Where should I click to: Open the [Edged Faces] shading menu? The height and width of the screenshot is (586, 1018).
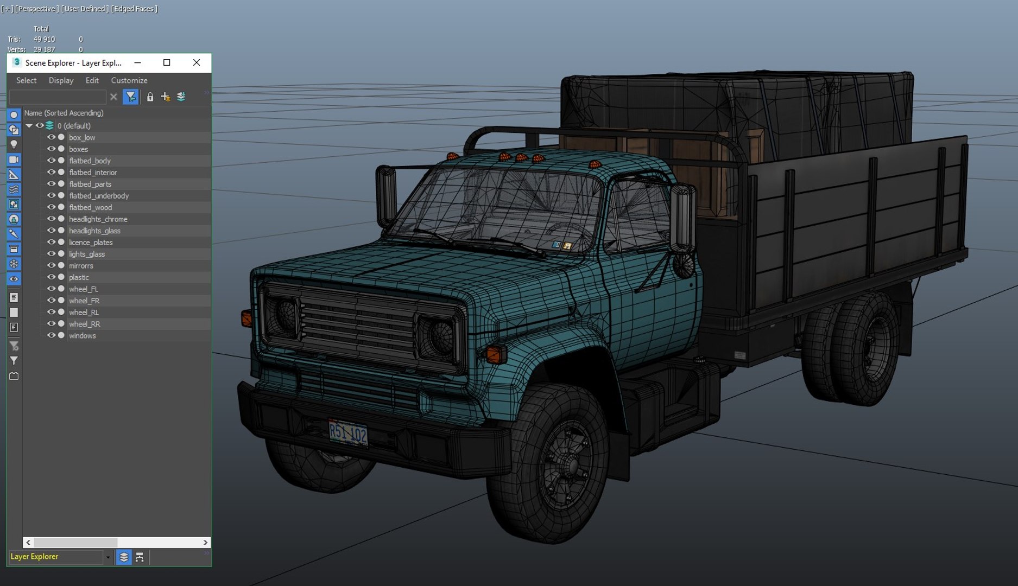pos(134,9)
